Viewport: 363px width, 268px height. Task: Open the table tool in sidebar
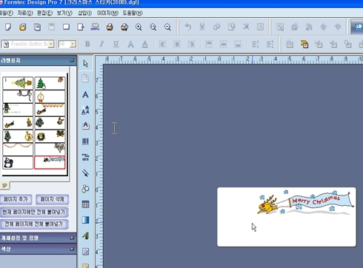click(x=85, y=204)
